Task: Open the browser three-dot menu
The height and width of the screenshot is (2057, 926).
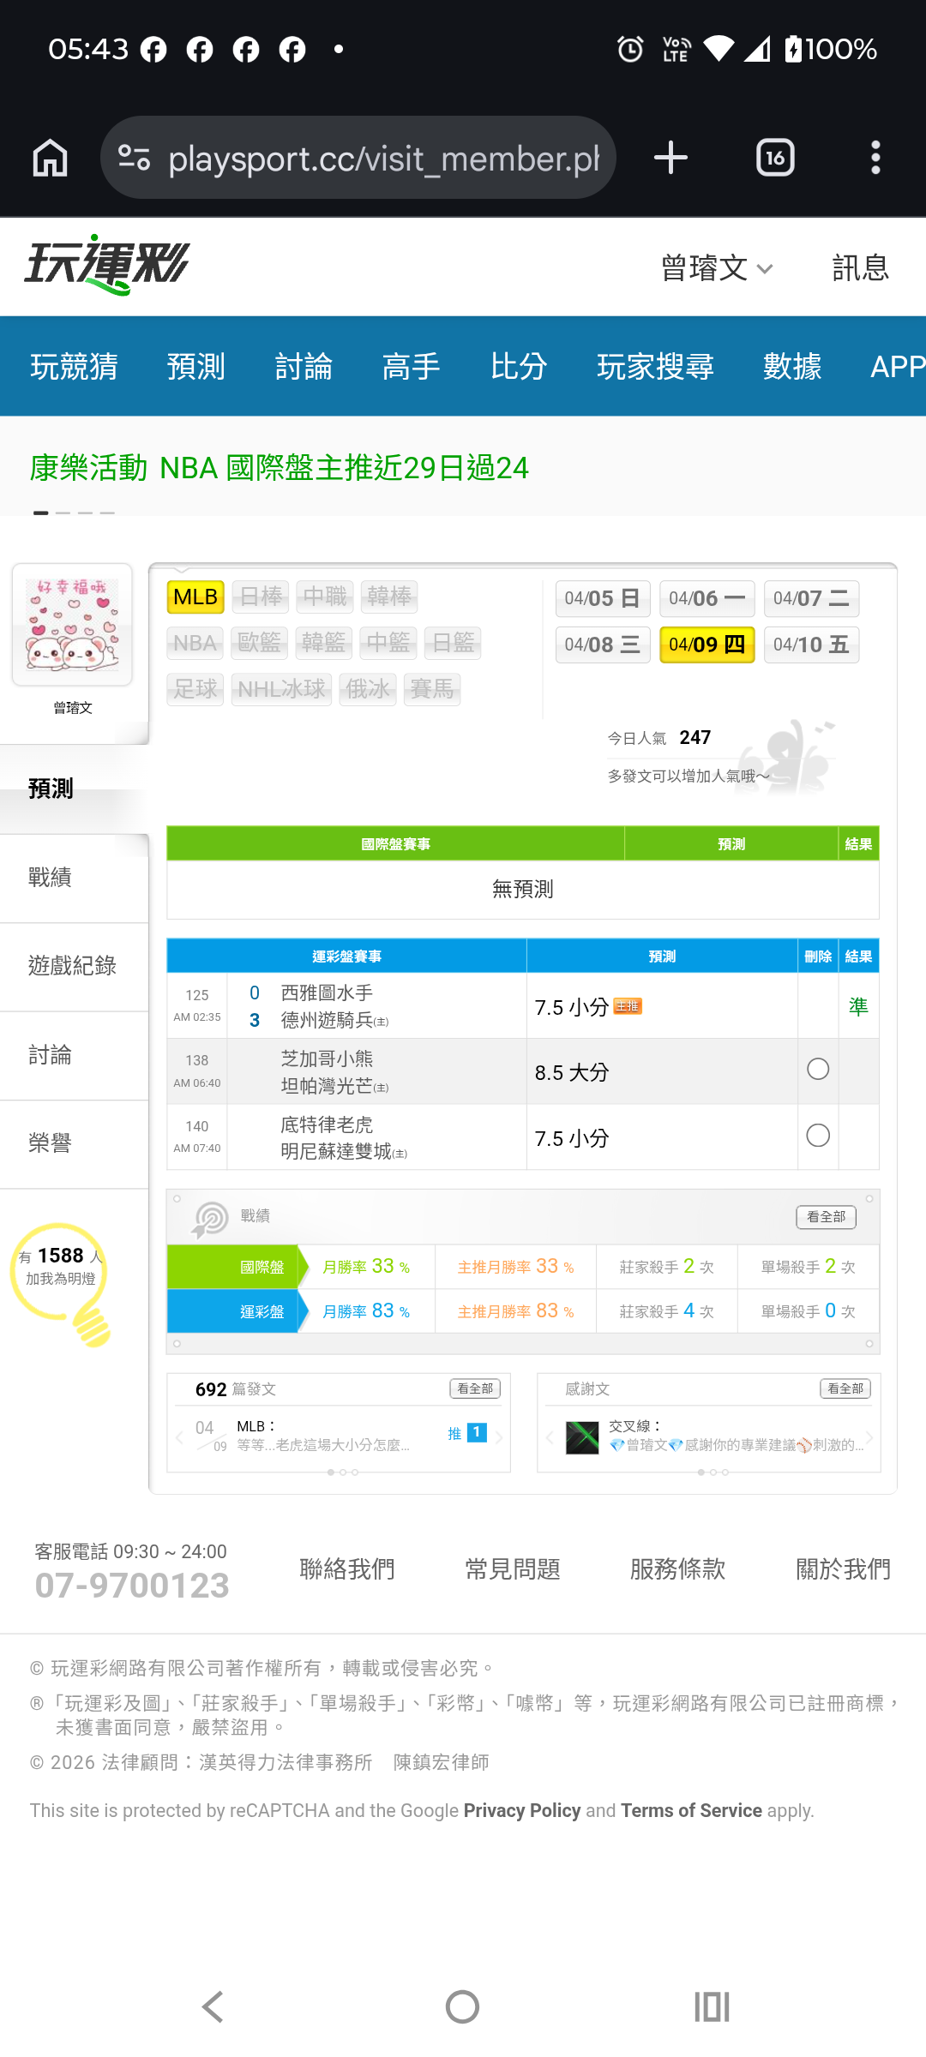Action: [875, 158]
